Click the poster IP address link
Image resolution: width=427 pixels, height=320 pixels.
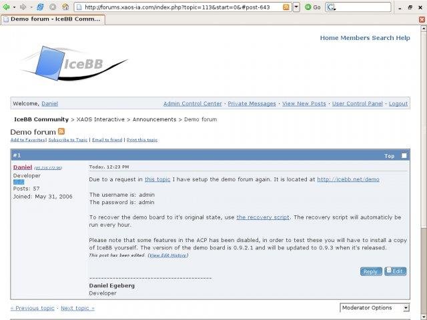pyautogui.click(x=48, y=168)
